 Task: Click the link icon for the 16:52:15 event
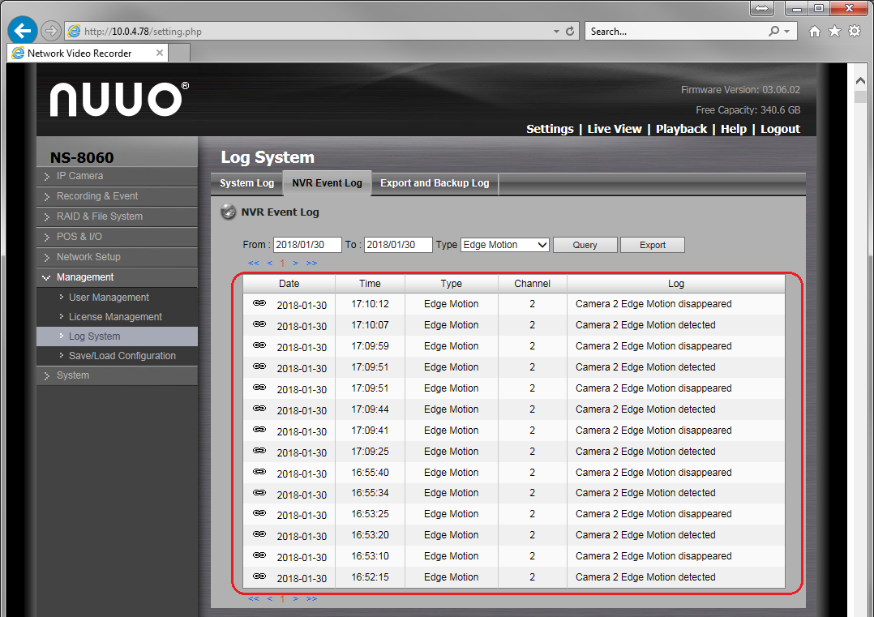[259, 576]
